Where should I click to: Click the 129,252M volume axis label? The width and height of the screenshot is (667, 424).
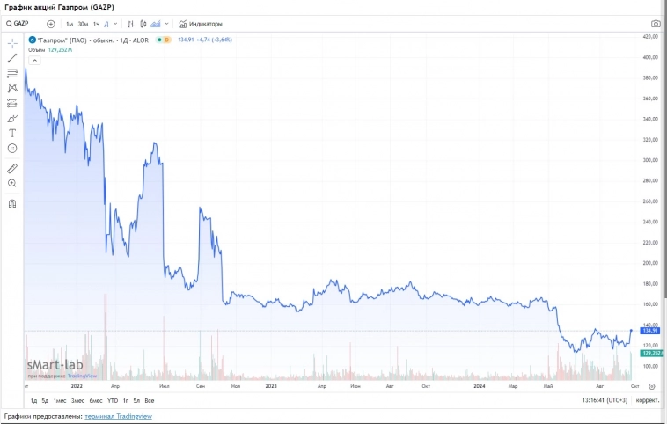[651, 353]
